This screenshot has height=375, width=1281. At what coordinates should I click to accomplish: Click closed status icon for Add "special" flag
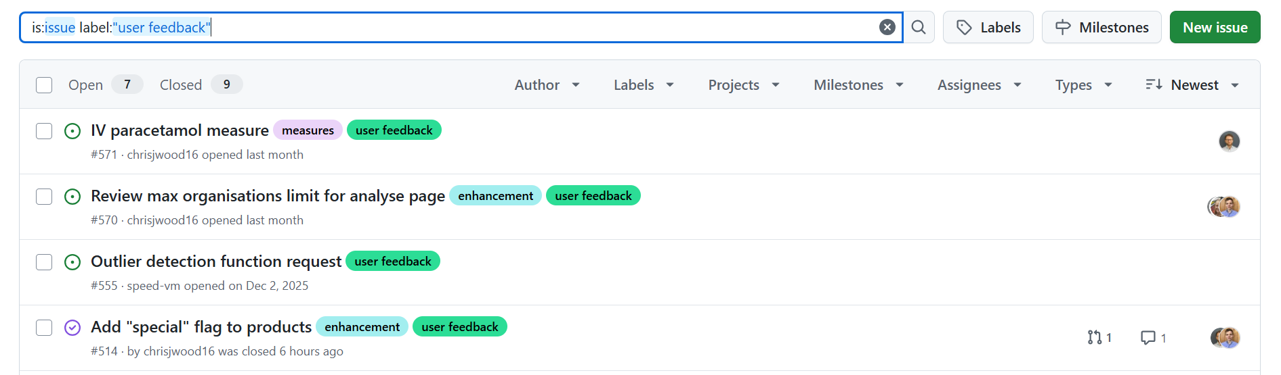point(72,328)
